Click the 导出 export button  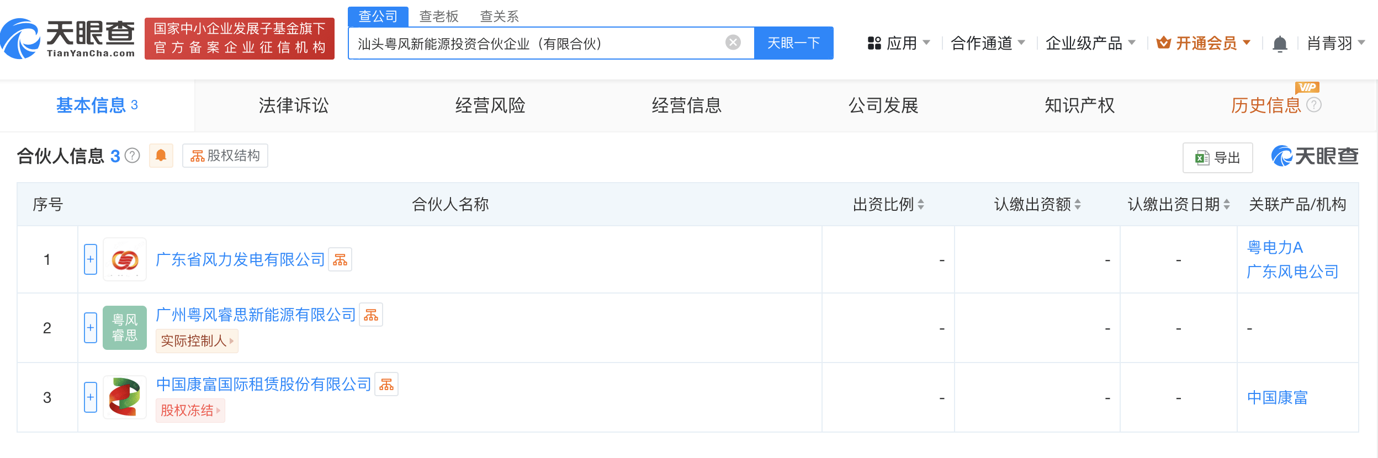coord(1217,158)
